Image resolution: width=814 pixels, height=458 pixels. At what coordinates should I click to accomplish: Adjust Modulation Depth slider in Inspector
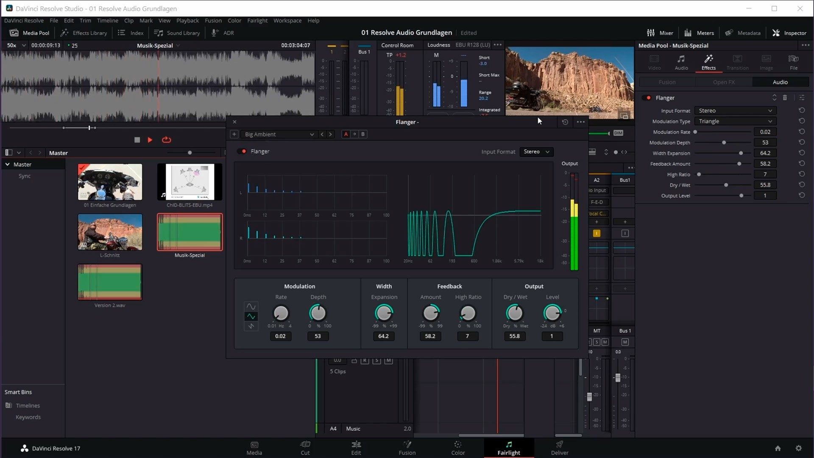(723, 142)
